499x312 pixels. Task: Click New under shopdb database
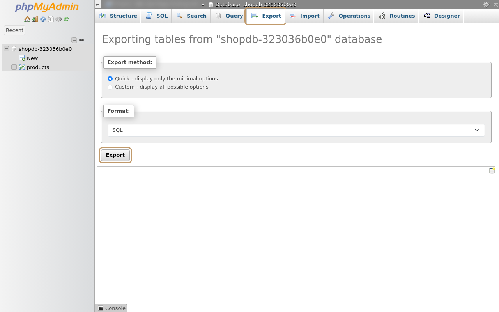32,58
